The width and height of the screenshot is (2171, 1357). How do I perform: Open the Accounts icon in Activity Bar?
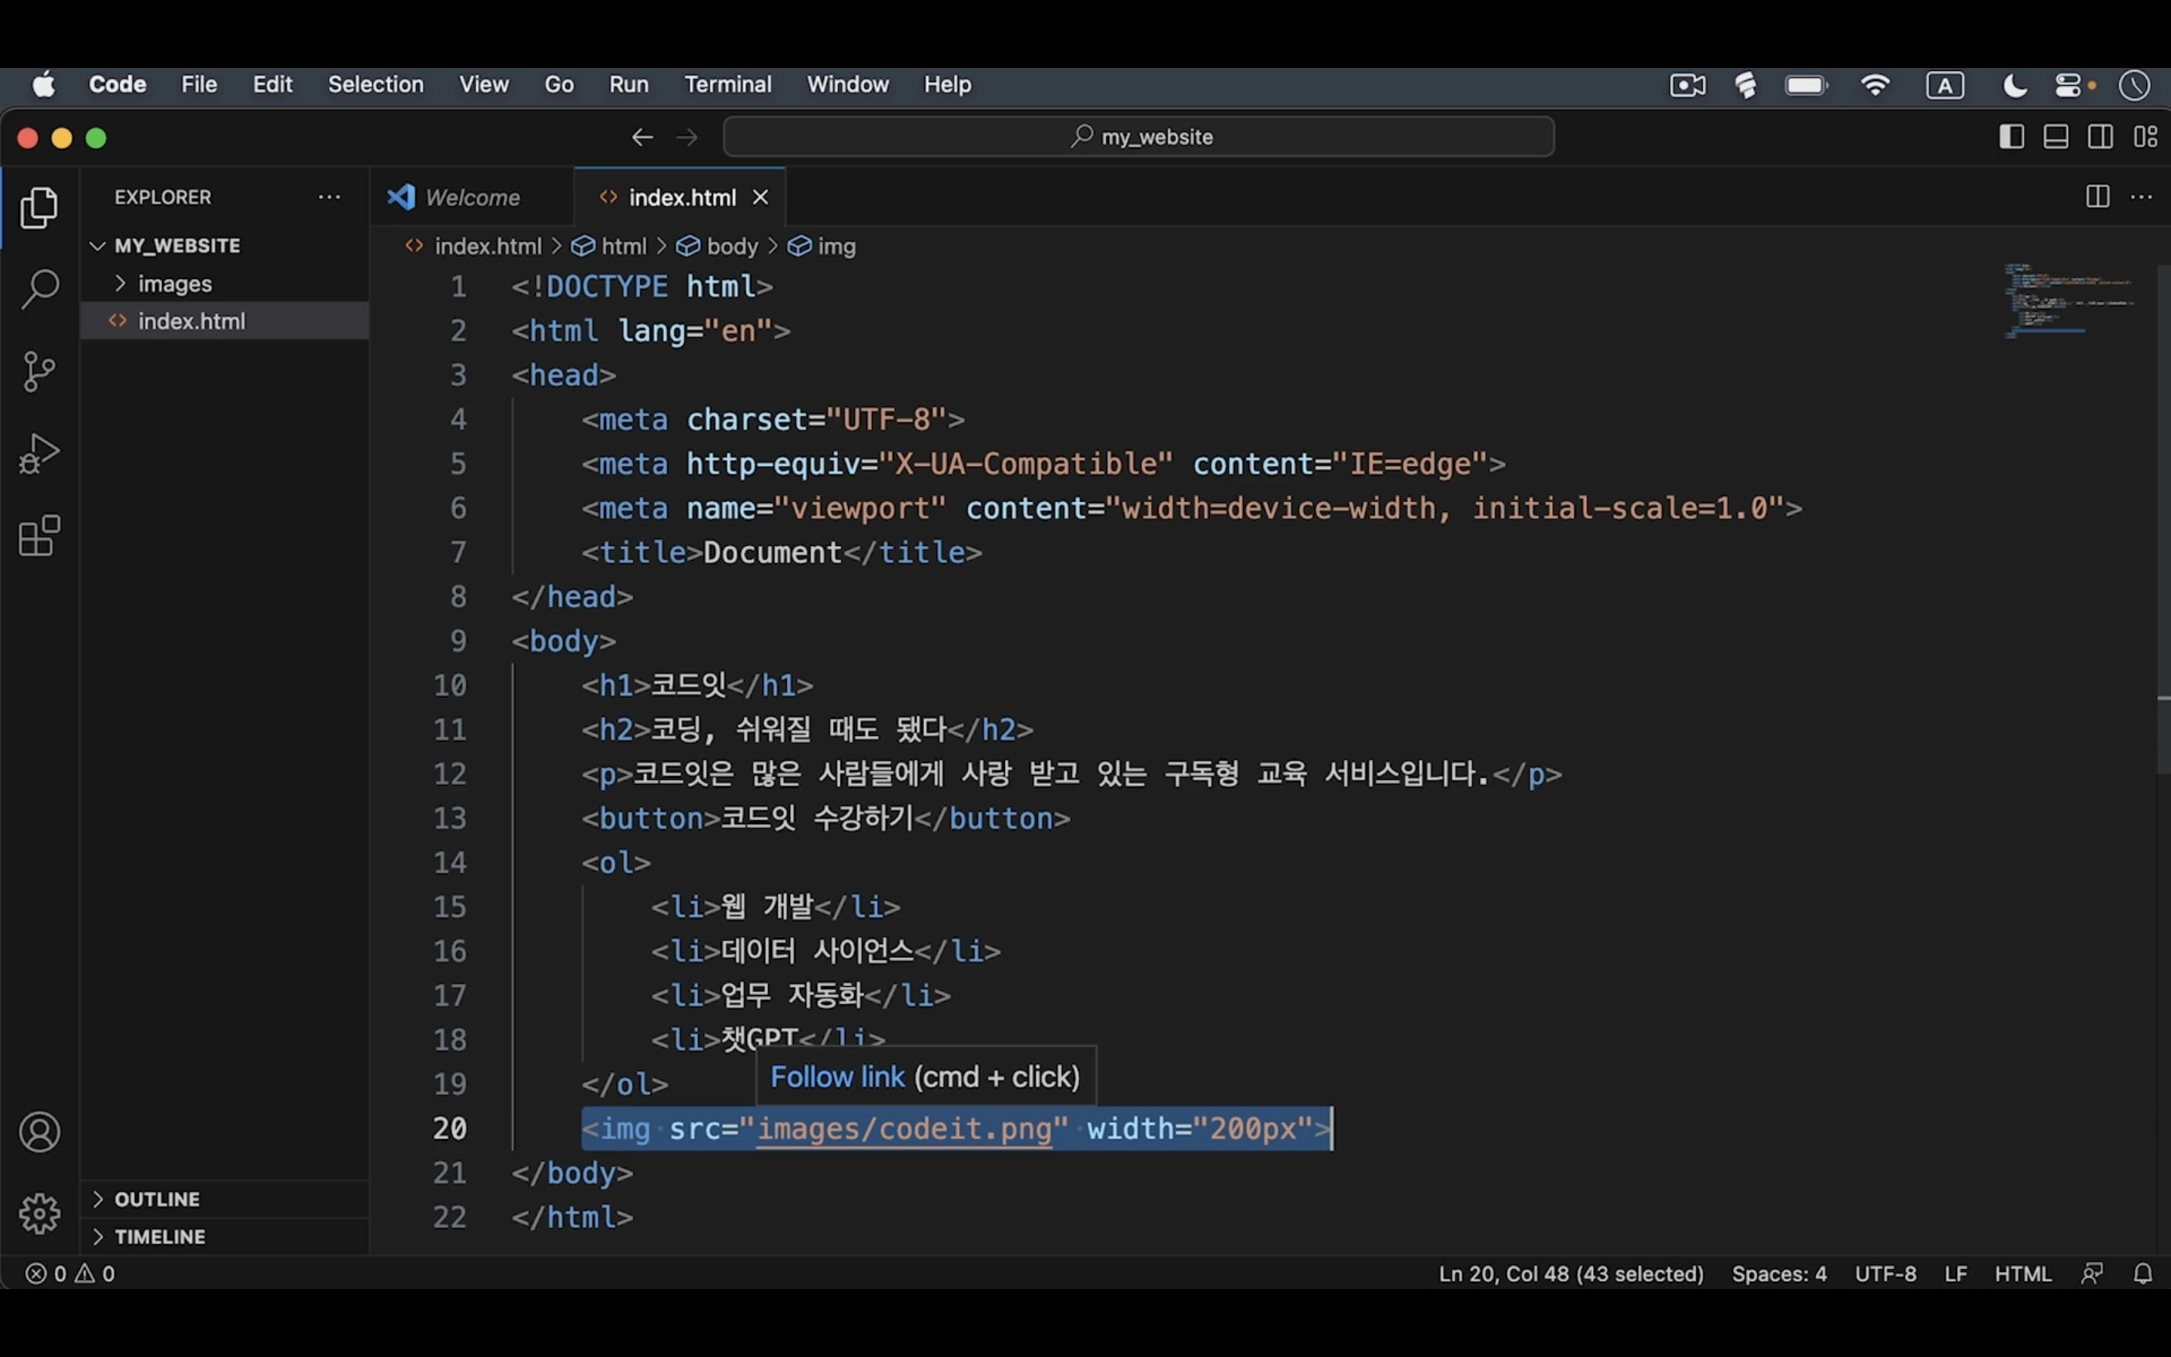[39, 1132]
